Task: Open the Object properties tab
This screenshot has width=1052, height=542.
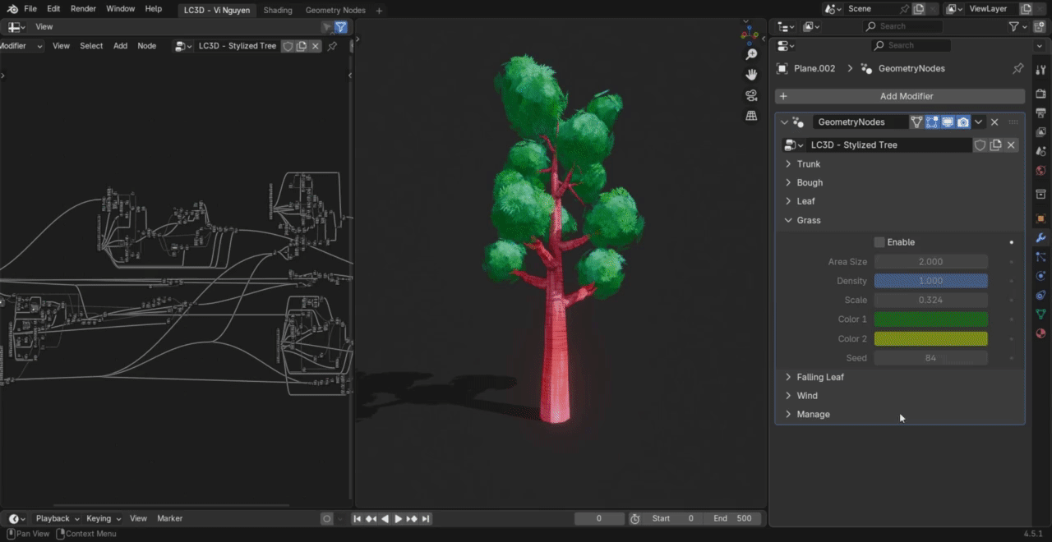Action: click(1040, 218)
